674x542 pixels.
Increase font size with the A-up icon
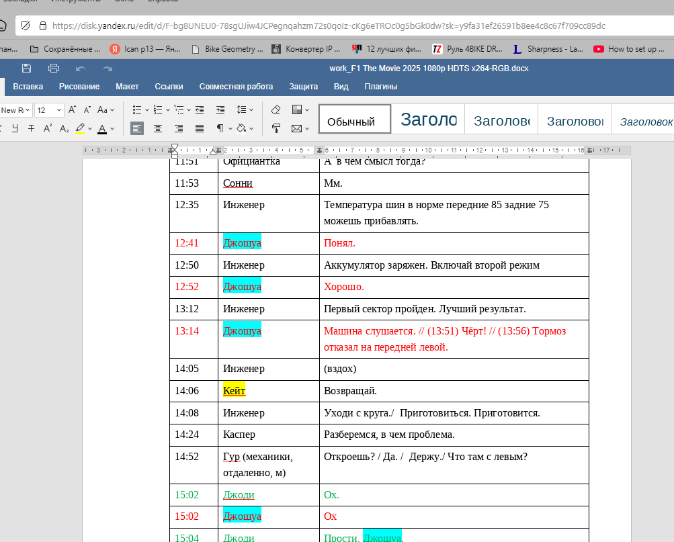pos(72,109)
